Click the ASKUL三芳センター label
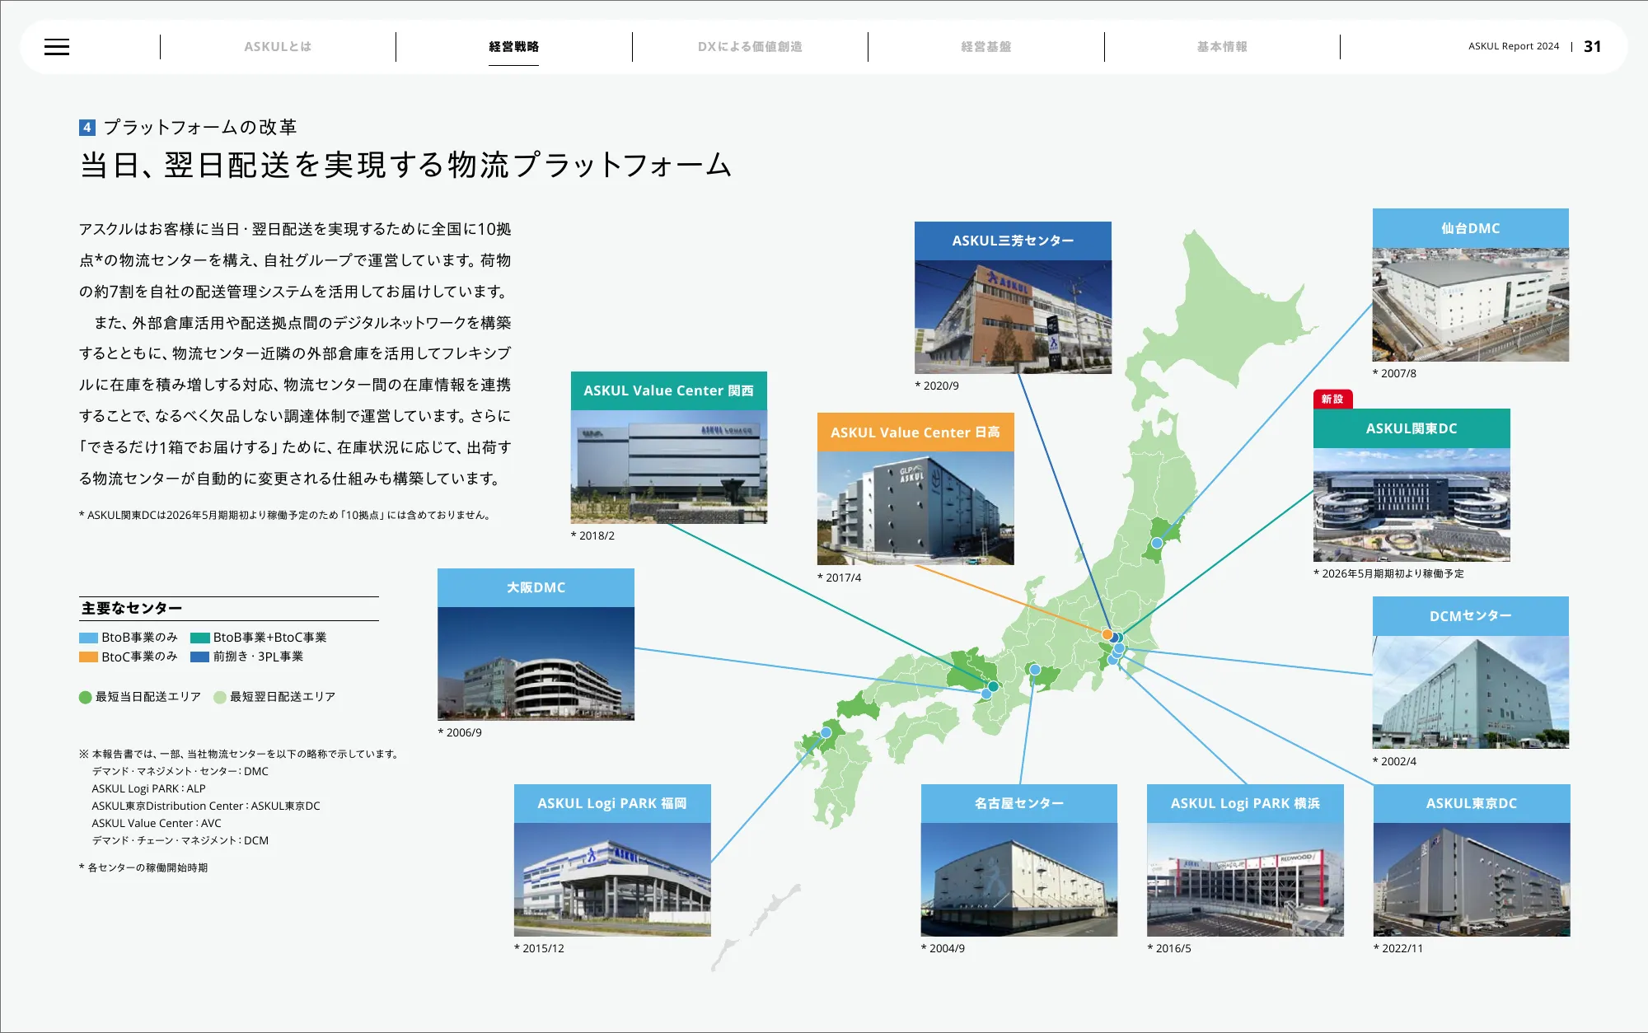 point(1013,241)
